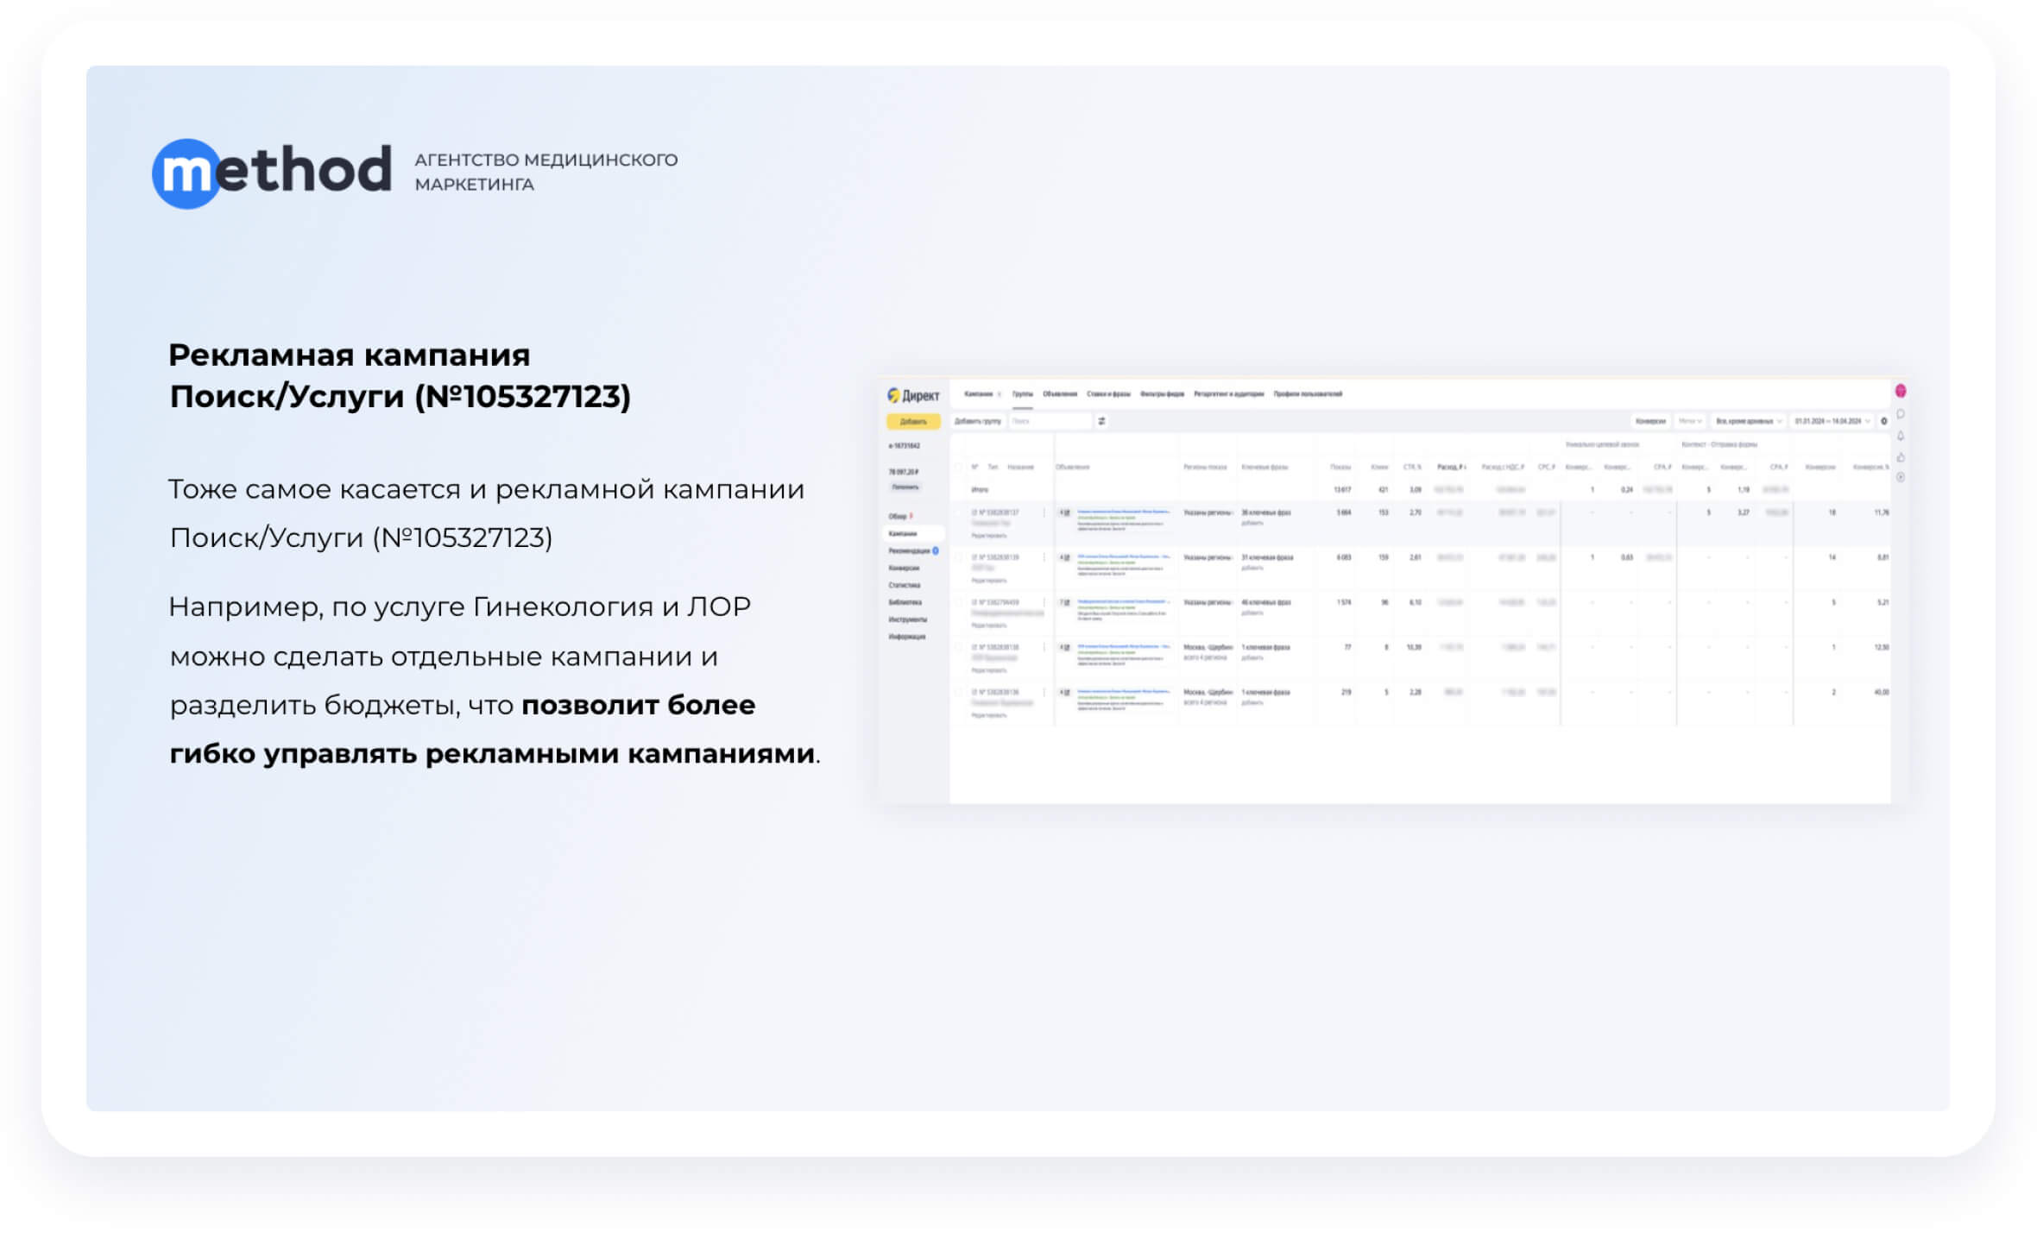Open the filter settings icon beside search

1101,421
